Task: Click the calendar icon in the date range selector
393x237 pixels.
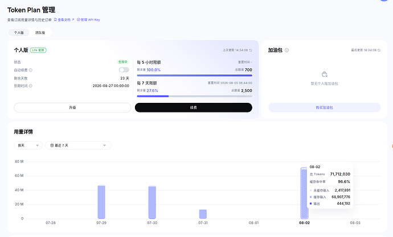Action: (52, 145)
